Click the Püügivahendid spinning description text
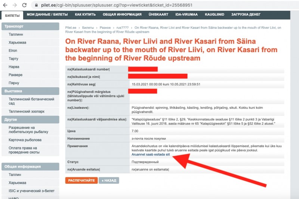This screenshot has height=199, width=299. 197,110
